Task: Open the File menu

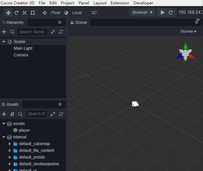Action: point(42,3)
